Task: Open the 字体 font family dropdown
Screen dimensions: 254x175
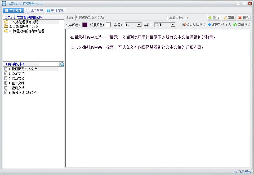Action: [173, 25]
